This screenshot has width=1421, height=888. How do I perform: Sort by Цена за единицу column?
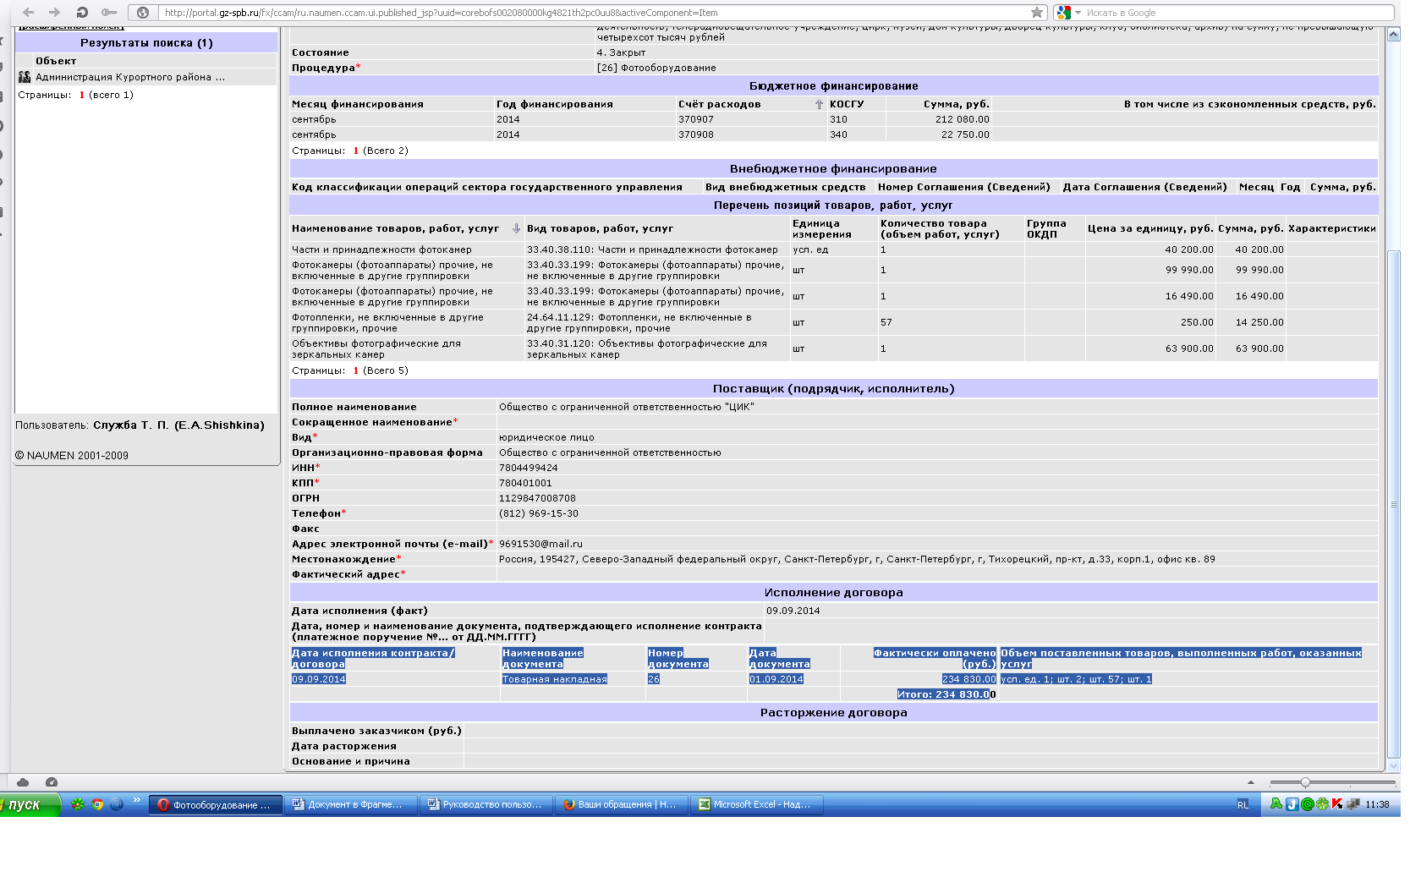(1150, 228)
